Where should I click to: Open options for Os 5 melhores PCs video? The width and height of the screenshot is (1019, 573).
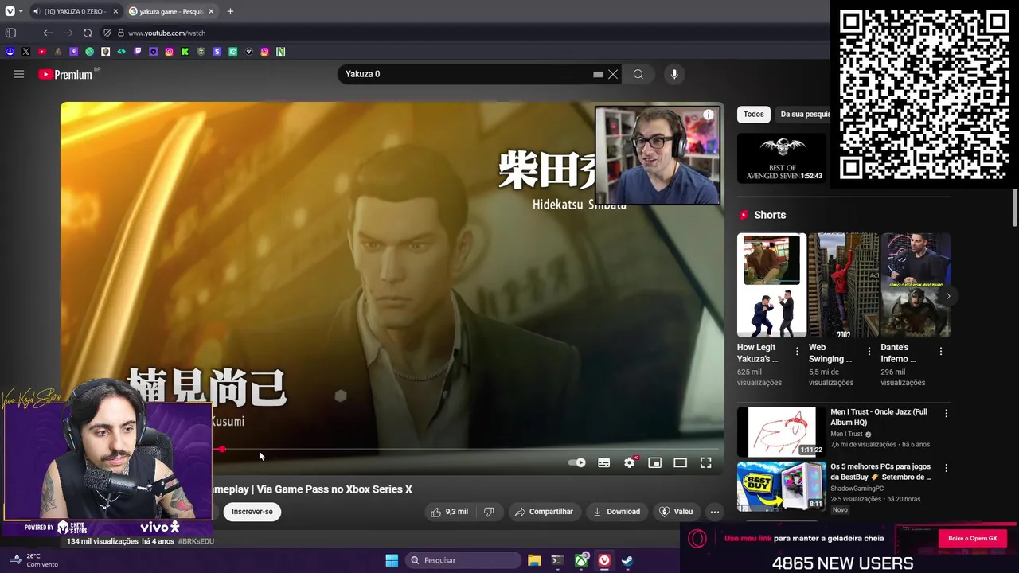click(946, 468)
